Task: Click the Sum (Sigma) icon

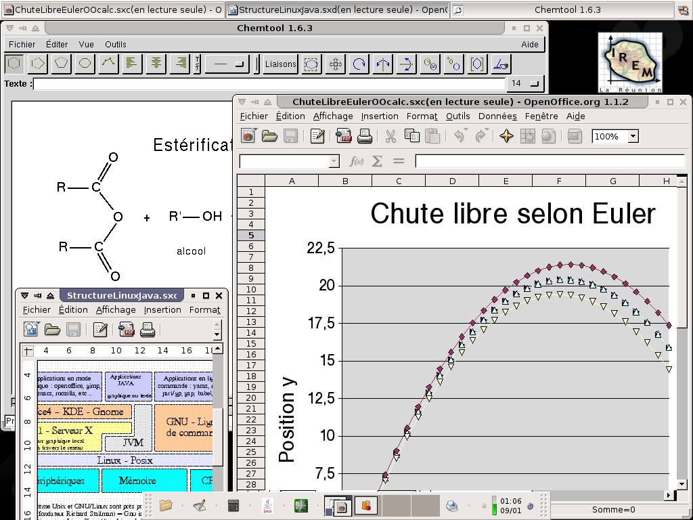Action: coord(378,161)
